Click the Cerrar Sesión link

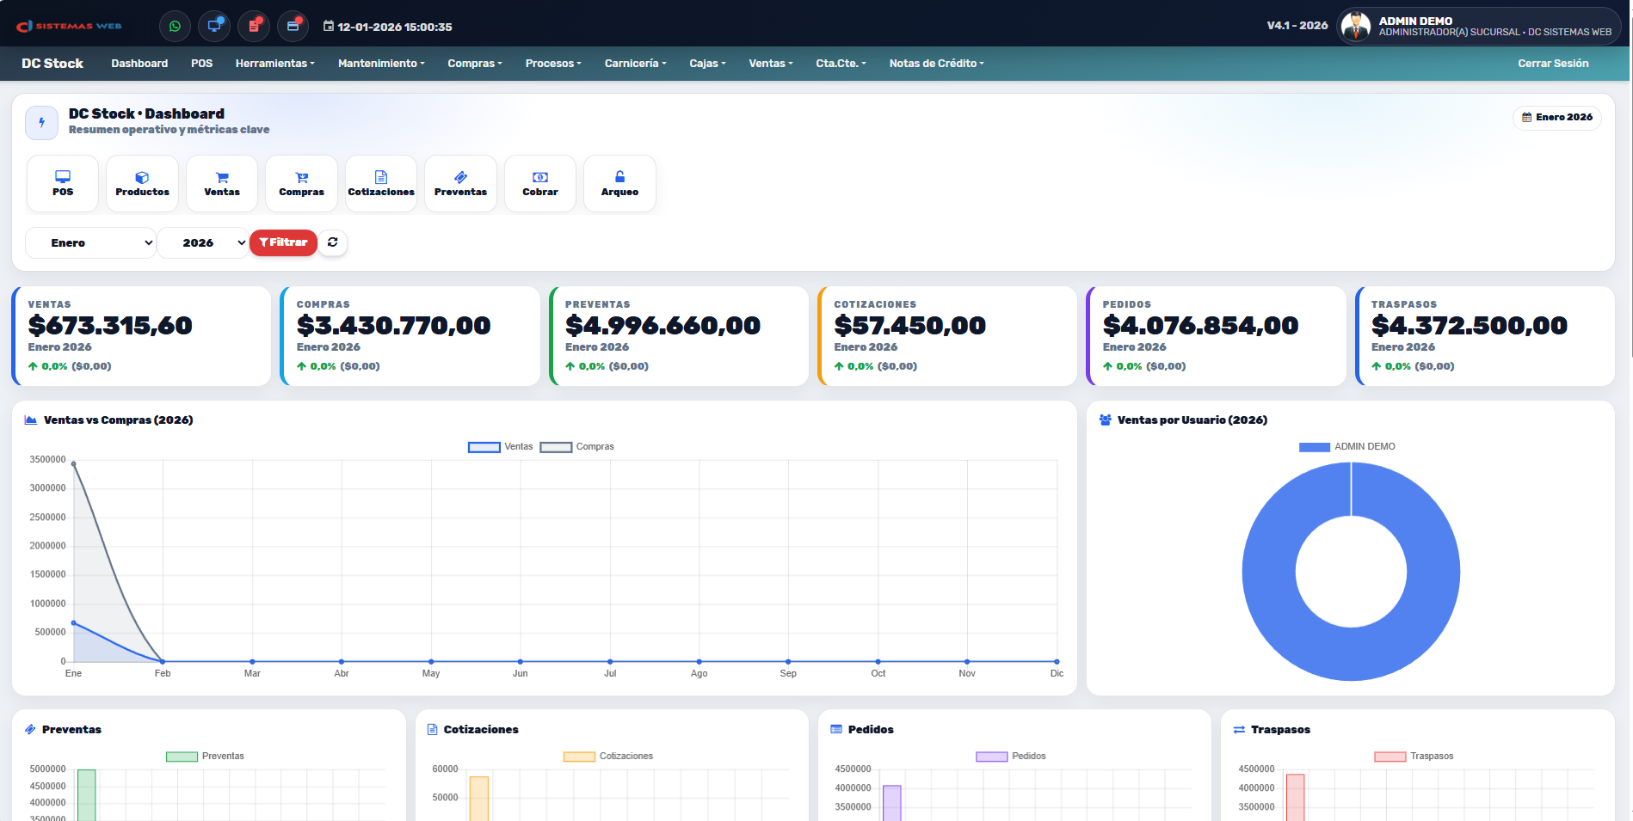tap(1552, 64)
